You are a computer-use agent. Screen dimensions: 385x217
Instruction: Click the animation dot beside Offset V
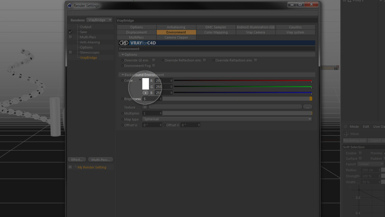coord(165,125)
